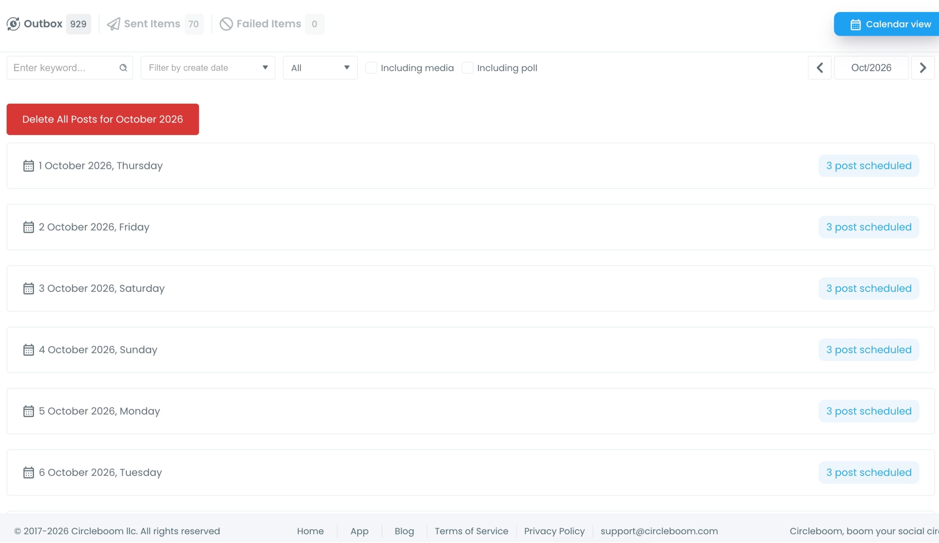Click calendar icon beside 2 October 2026
This screenshot has height=543, width=939.
point(29,227)
